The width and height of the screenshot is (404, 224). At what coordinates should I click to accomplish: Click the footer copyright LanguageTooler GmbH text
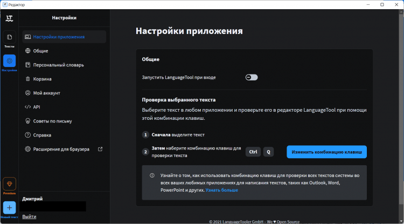pos(254,222)
